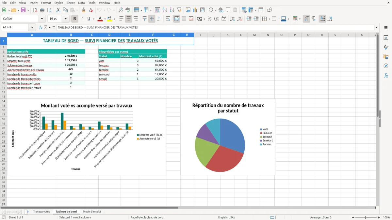Viewport: 392px width, 220px height.
Task: Open the Font Name dropdown
Action: point(42,19)
